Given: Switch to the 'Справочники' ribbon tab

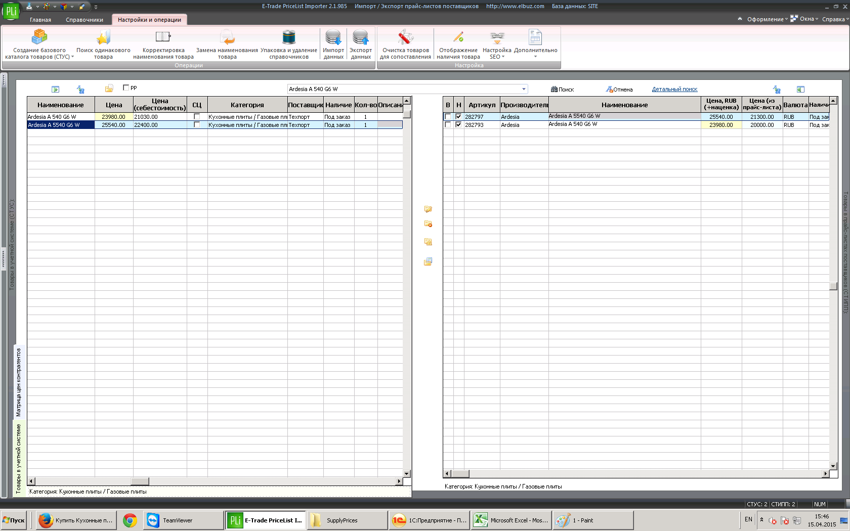Looking at the screenshot, I should click(84, 20).
